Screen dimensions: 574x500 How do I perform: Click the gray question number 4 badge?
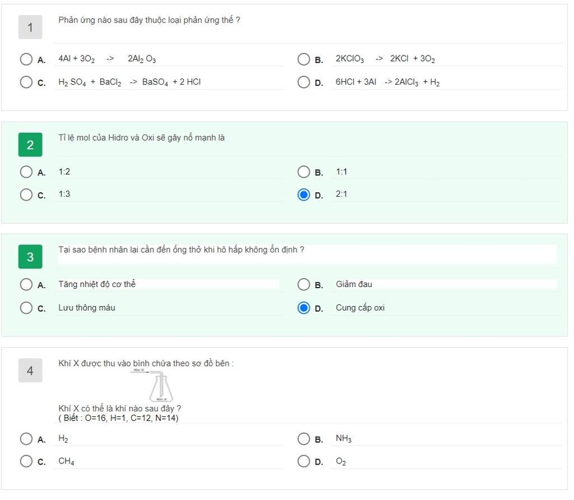pos(30,371)
